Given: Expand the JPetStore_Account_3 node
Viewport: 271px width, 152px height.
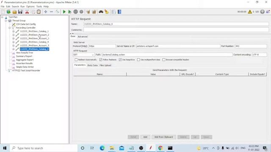Looking at the screenshot, I should pos(14,38).
